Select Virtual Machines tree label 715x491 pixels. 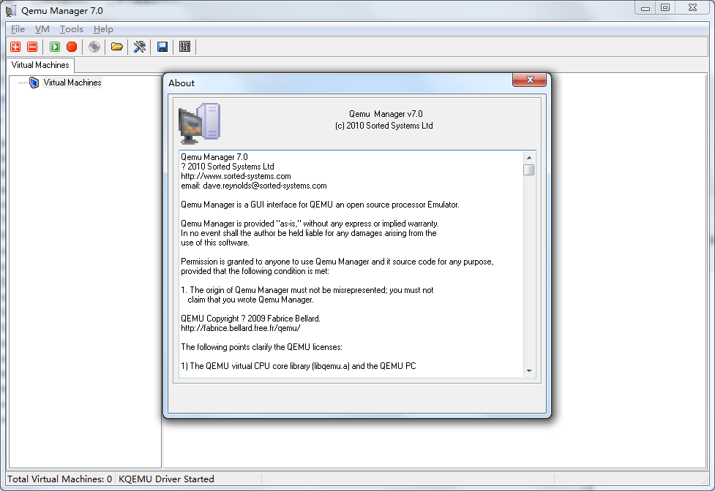point(72,83)
